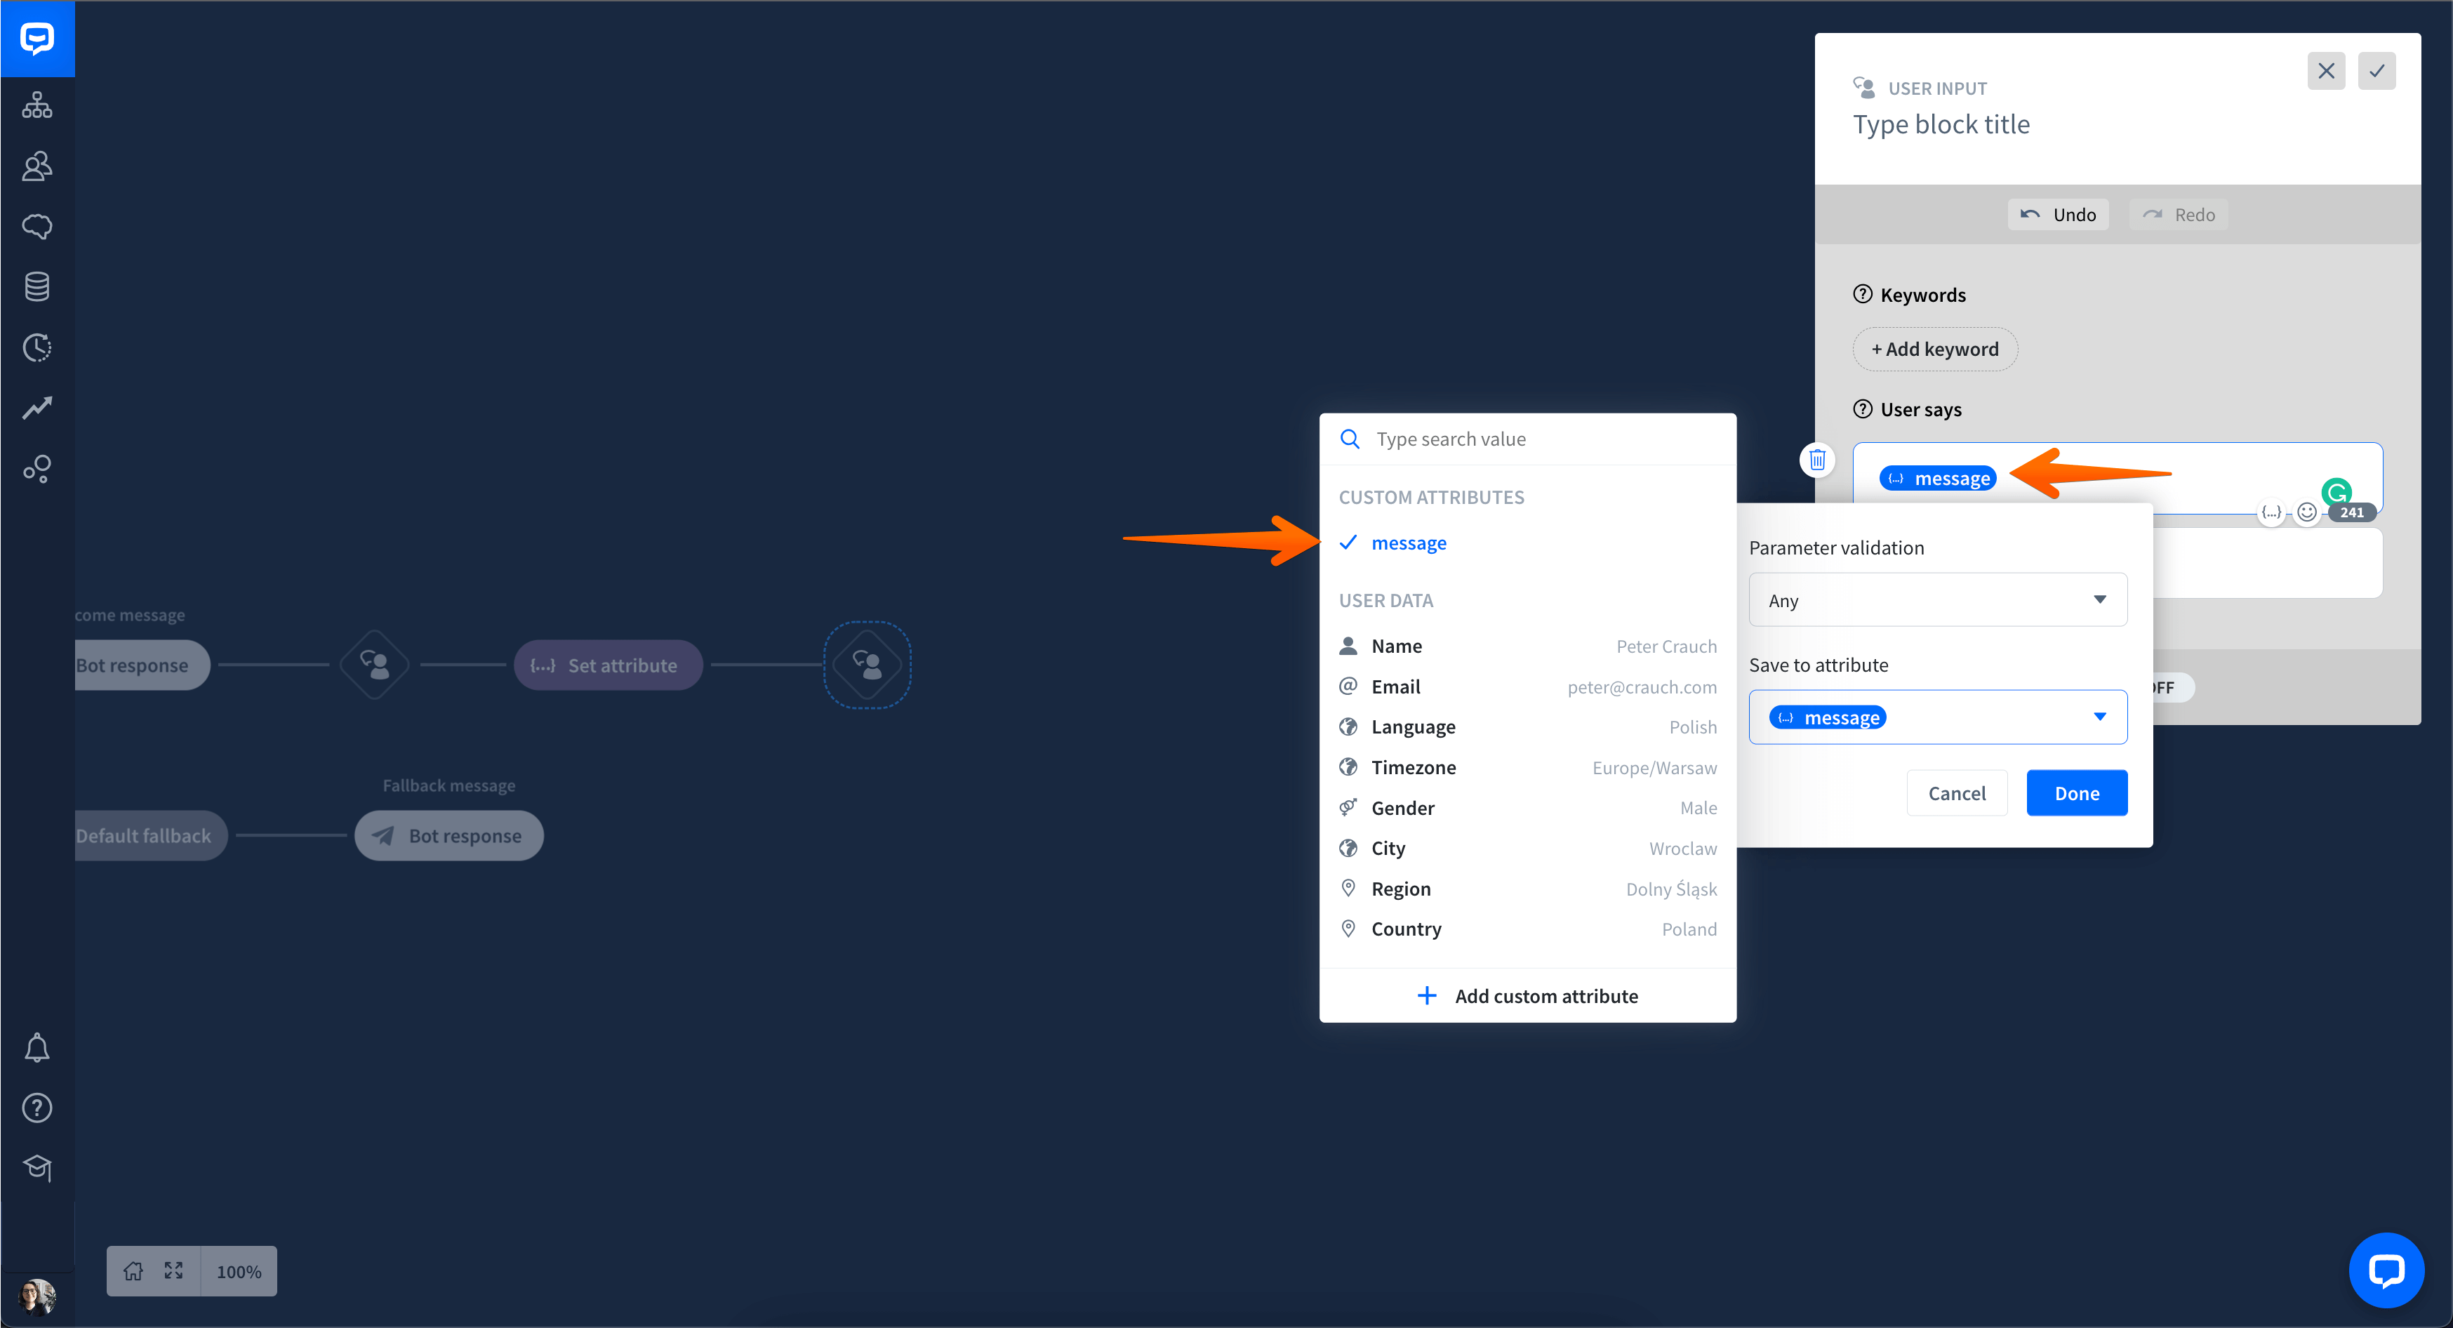This screenshot has height=1328, width=2453.
Task: Select the dashed user input node on canvas
Action: [x=867, y=665]
